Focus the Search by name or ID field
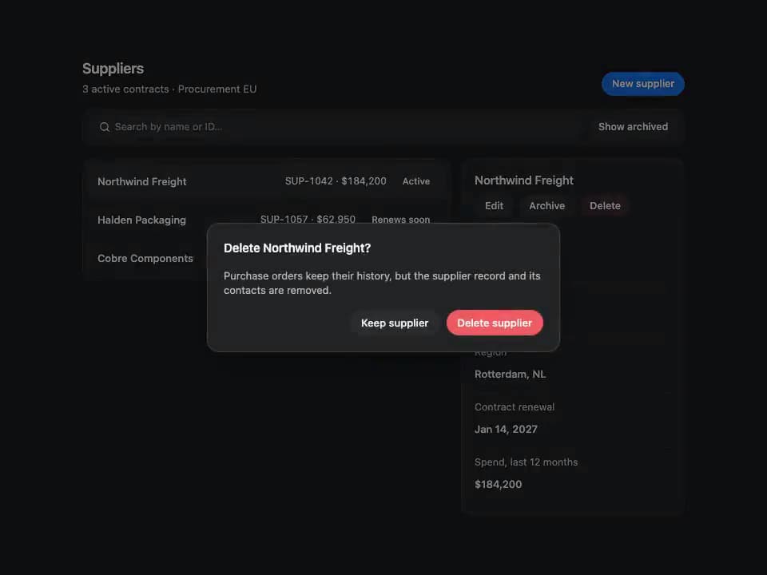This screenshot has height=575, width=767. (337, 127)
